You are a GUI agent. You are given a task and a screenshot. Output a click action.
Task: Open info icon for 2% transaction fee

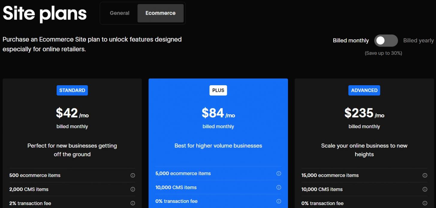pos(133,203)
